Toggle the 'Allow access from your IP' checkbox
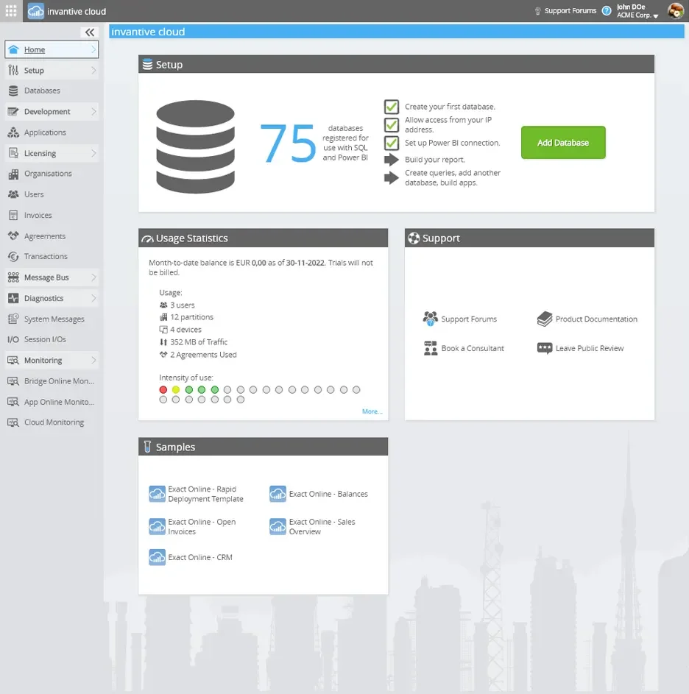Image resolution: width=689 pixels, height=694 pixels. point(392,124)
